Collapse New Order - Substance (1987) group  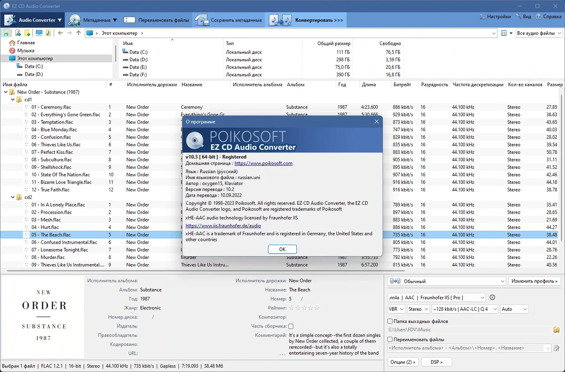(6, 92)
